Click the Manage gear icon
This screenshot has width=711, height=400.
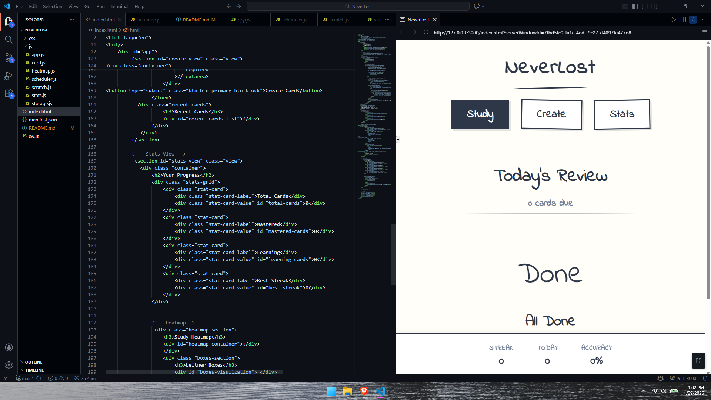(x=9, y=365)
